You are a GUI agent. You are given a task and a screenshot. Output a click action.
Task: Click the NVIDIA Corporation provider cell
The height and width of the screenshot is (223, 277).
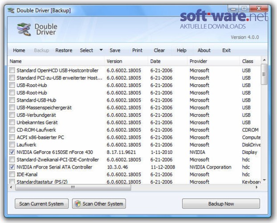(x=210, y=167)
